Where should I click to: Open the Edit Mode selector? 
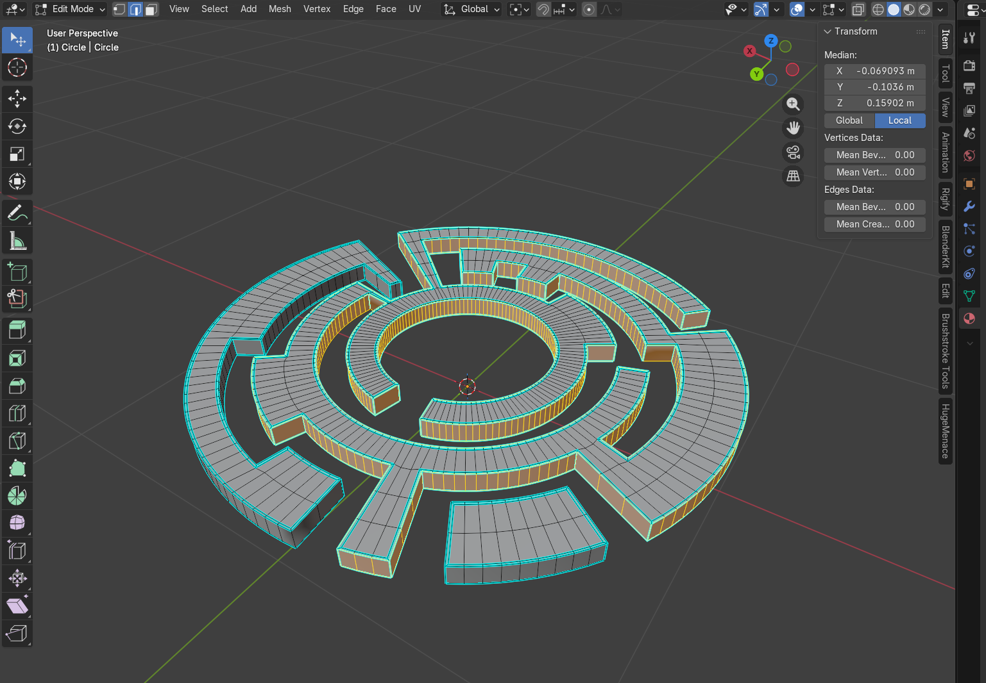pos(69,9)
